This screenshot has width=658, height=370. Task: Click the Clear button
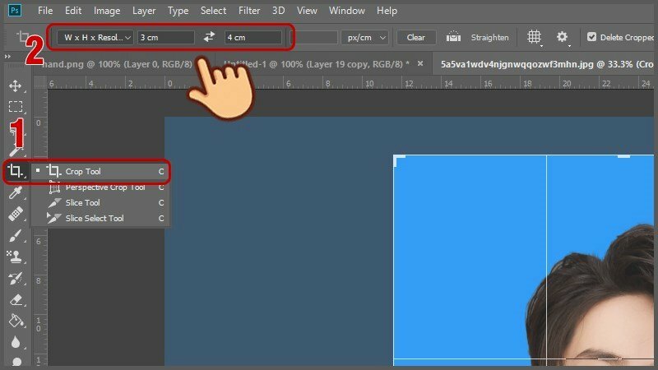[x=415, y=37]
